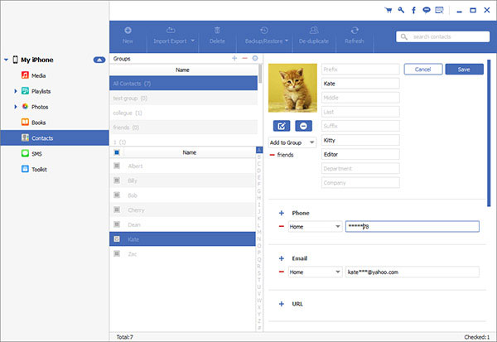Check the Zac contact checkbox
The height and width of the screenshot is (342, 497).
[117, 253]
